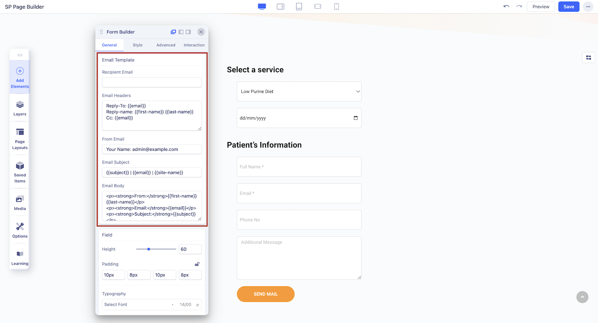Switch to desktop device view
598x323 pixels.
point(262,6)
